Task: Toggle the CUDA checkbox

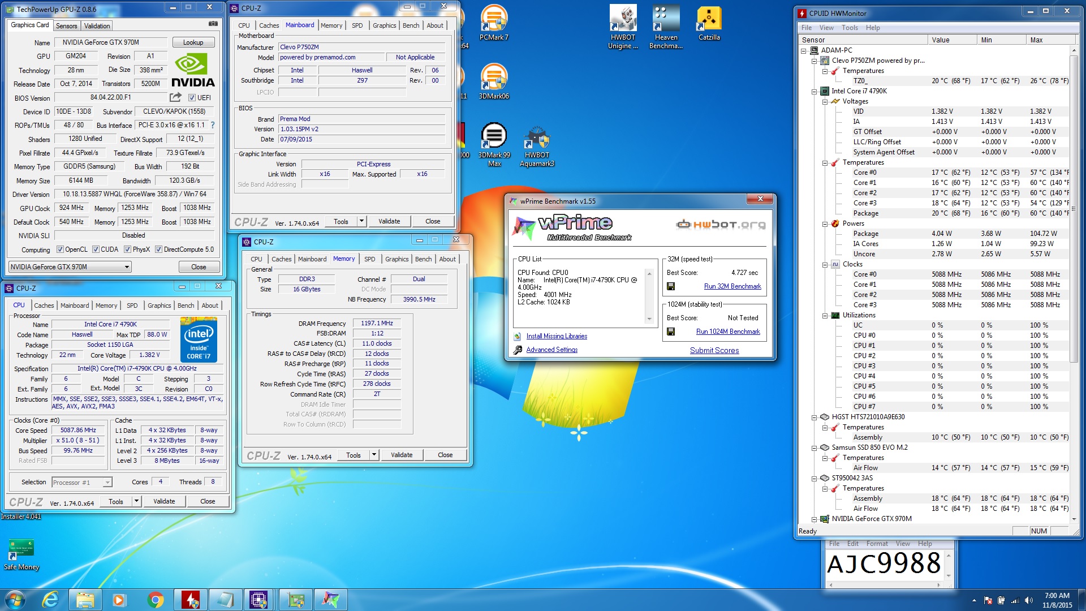Action: pos(96,249)
